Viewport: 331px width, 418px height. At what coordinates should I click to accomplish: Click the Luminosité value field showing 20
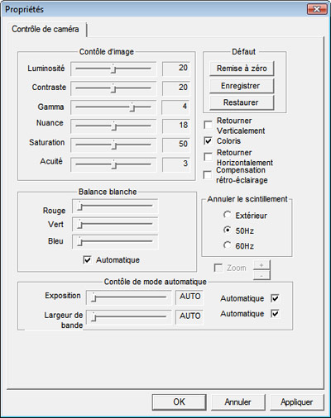click(x=176, y=69)
